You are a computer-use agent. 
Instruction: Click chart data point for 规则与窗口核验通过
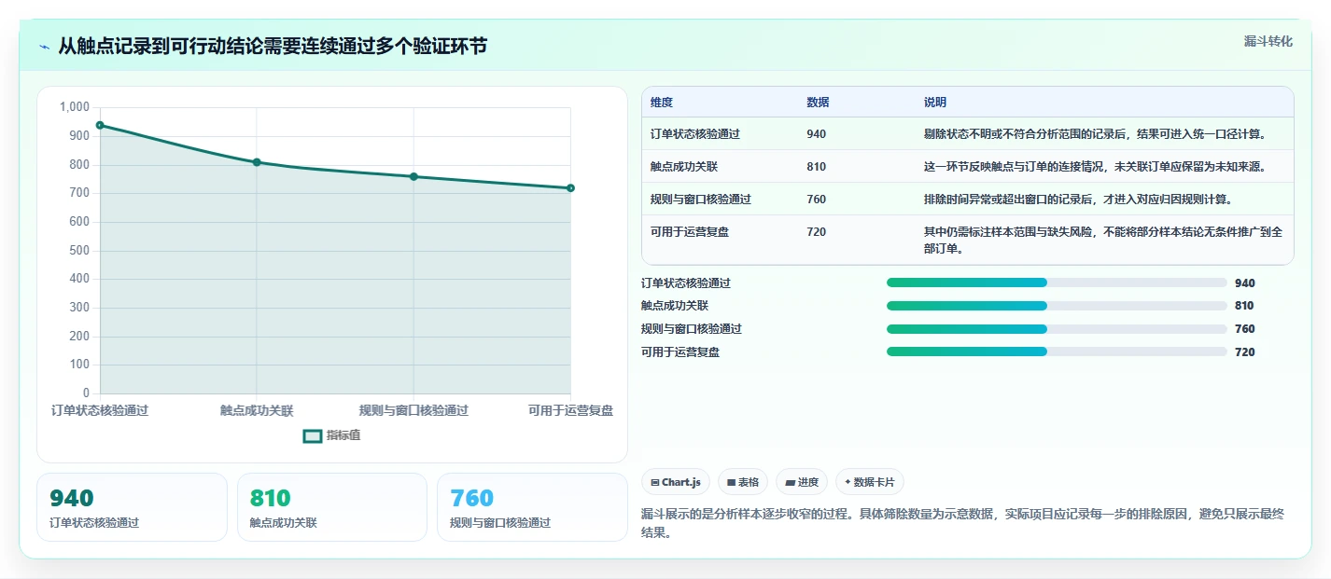[413, 176]
